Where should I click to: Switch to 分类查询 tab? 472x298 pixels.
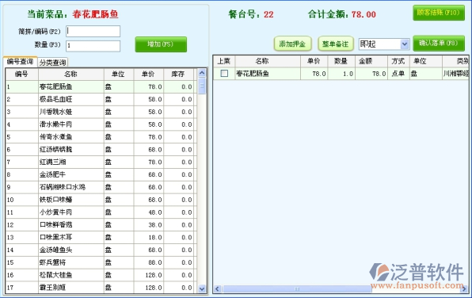click(x=53, y=63)
